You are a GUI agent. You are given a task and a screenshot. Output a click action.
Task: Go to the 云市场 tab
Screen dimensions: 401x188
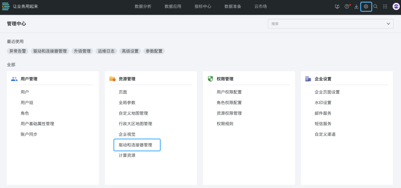pos(261,7)
